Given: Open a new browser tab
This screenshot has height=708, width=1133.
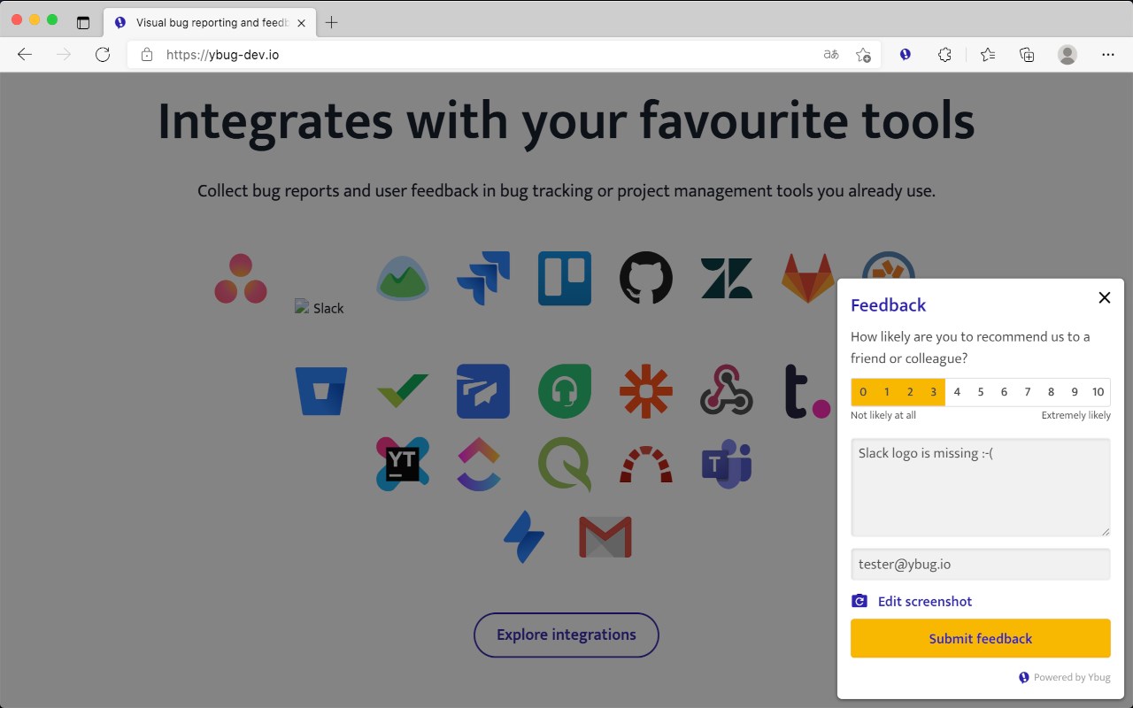Looking at the screenshot, I should pyautogui.click(x=332, y=22).
